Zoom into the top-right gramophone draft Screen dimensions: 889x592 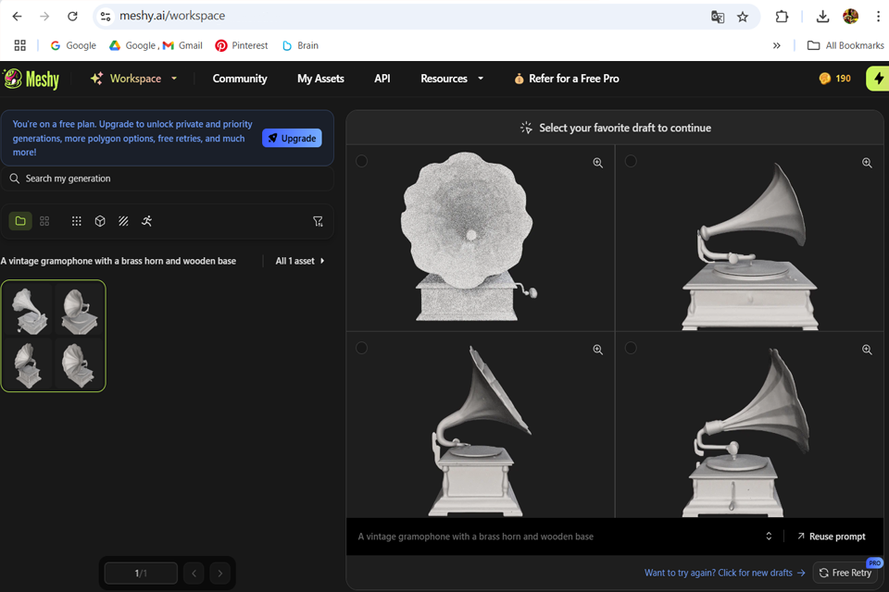point(867,163)
